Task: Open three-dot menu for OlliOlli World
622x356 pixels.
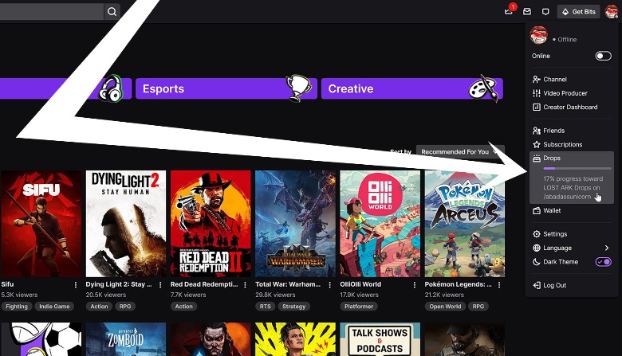Action: (x=415, y=284)
